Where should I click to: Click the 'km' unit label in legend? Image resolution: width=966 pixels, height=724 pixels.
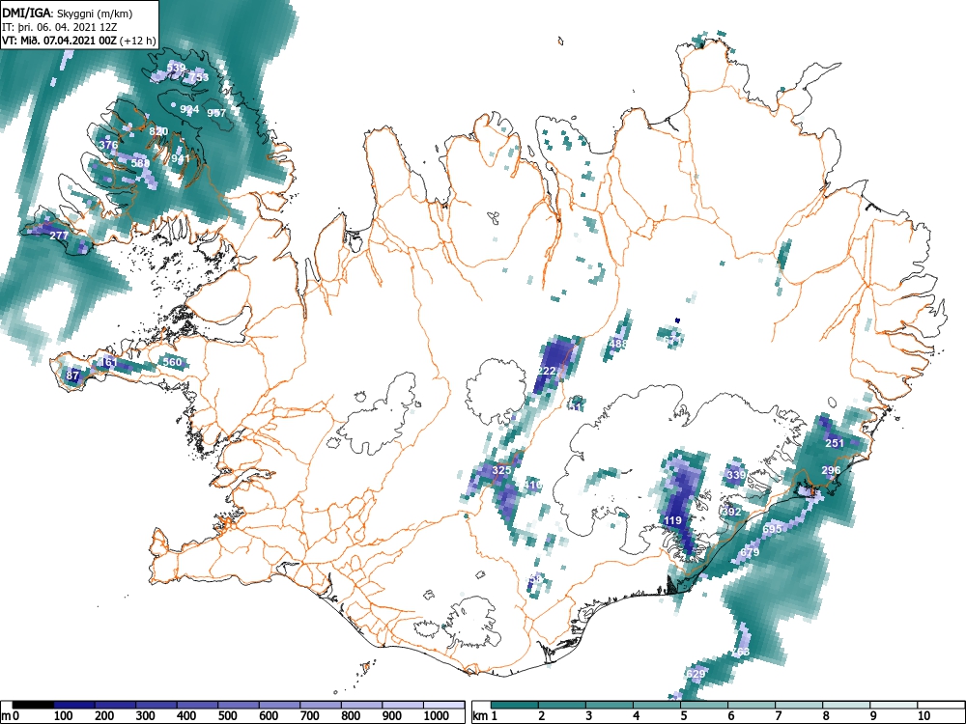point(480,716)
